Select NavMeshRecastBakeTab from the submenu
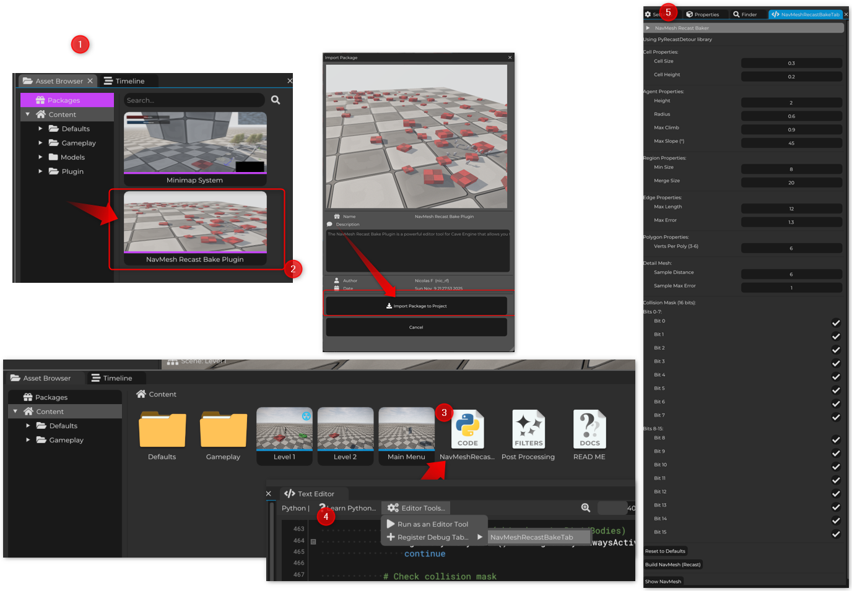Image resolution: width=852 pixels, height=591 pixels. pyautogui.click(x=531, y=537)
